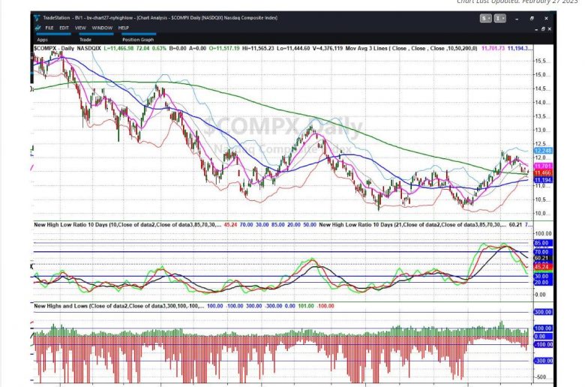Click the 85.00 level marker on ratio axis

[543, 243]
